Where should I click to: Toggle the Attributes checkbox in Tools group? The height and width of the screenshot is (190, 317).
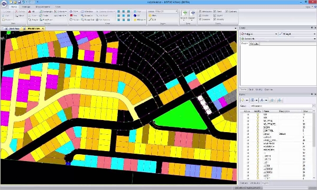(200, 12)
